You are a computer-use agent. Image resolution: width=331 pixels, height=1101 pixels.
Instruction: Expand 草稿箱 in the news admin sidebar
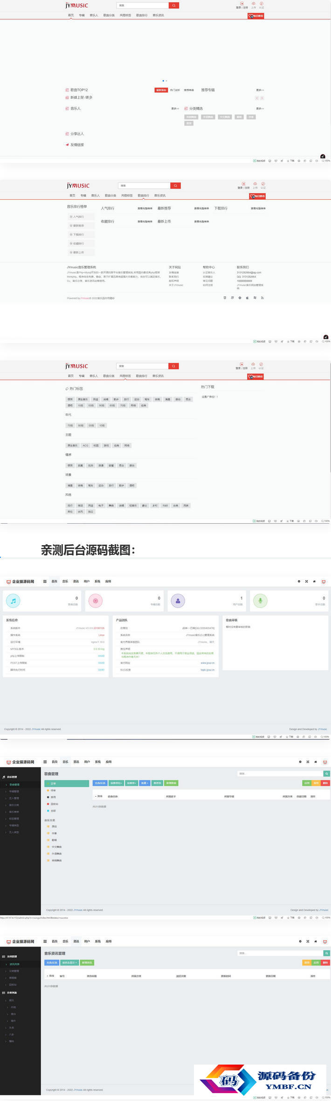[x=13, y=978]
